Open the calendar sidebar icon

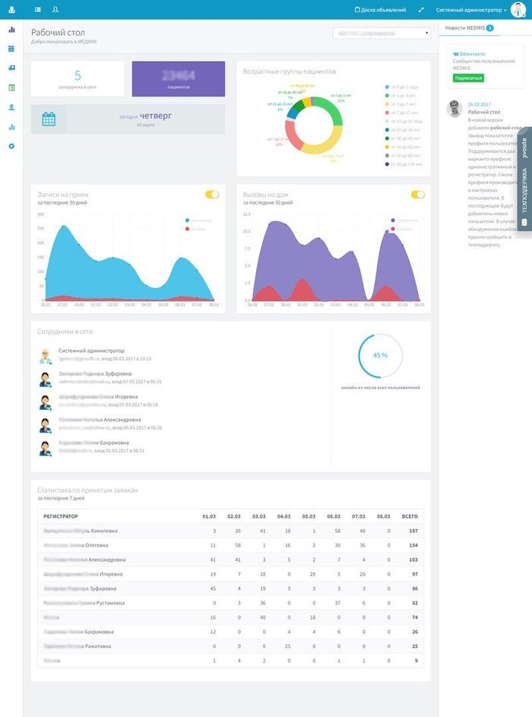(x=11, y=49)
